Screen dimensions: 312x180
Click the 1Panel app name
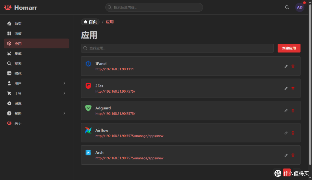pos(101,64)
